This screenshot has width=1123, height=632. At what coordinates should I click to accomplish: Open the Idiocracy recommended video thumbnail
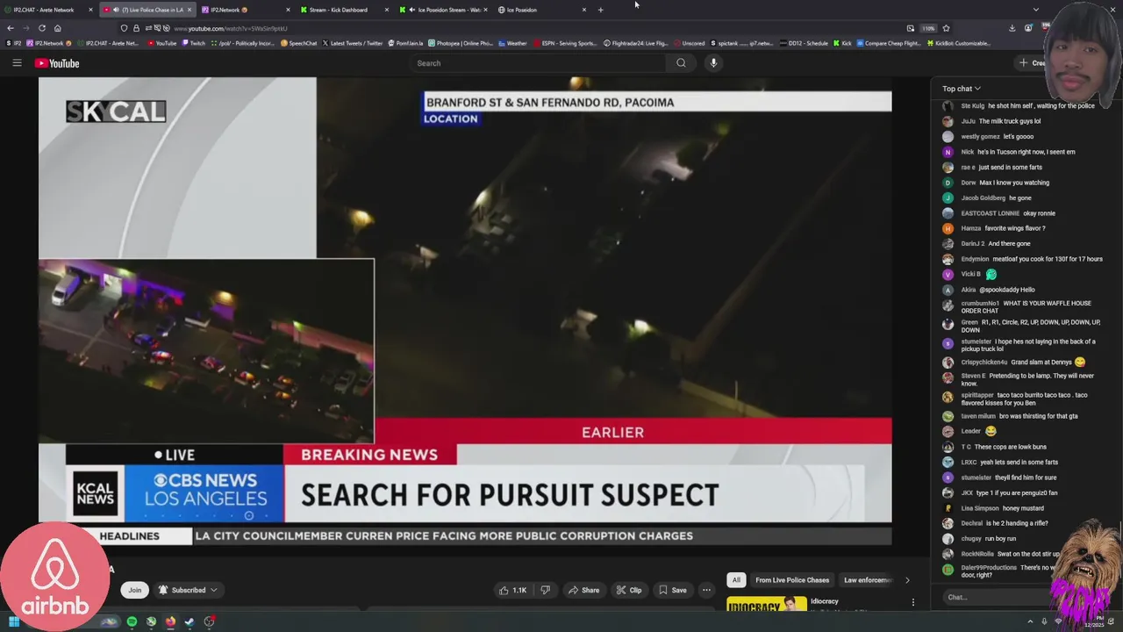pos(766,604)
